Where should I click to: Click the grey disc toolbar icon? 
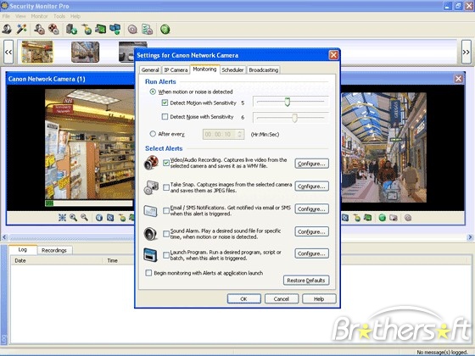pos(132,30)
